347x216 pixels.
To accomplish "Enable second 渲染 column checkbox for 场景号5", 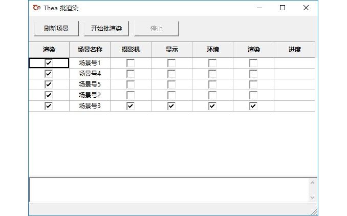I will tap(253, 84).
